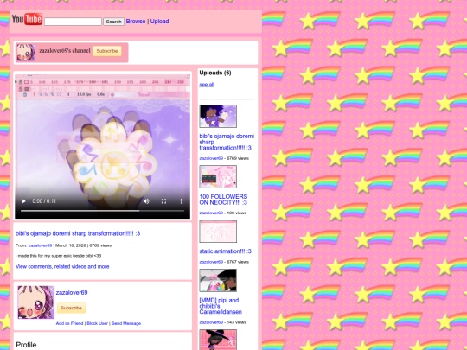Click the 'Profile' heading

pyautogui.click(x=26, y=345)
